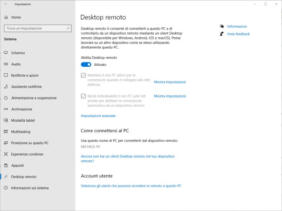Screen dimensions: 282x211
Task: Click Ancora non hai un client Desktop remoto link
Action: click(128, 159)
